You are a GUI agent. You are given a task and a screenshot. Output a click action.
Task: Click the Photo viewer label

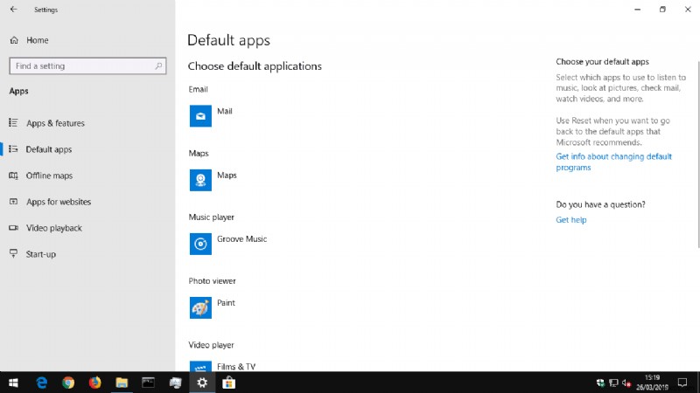tap(212, 280)
